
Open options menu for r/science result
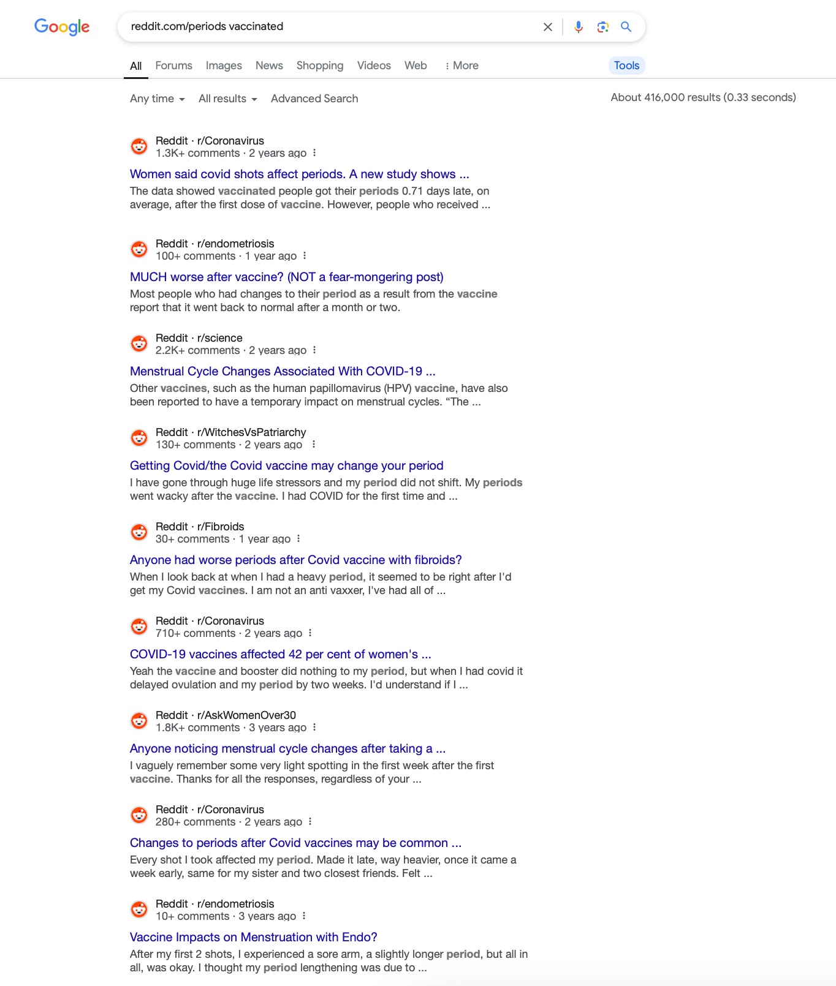pyautogui.click(x=314, y=350)
